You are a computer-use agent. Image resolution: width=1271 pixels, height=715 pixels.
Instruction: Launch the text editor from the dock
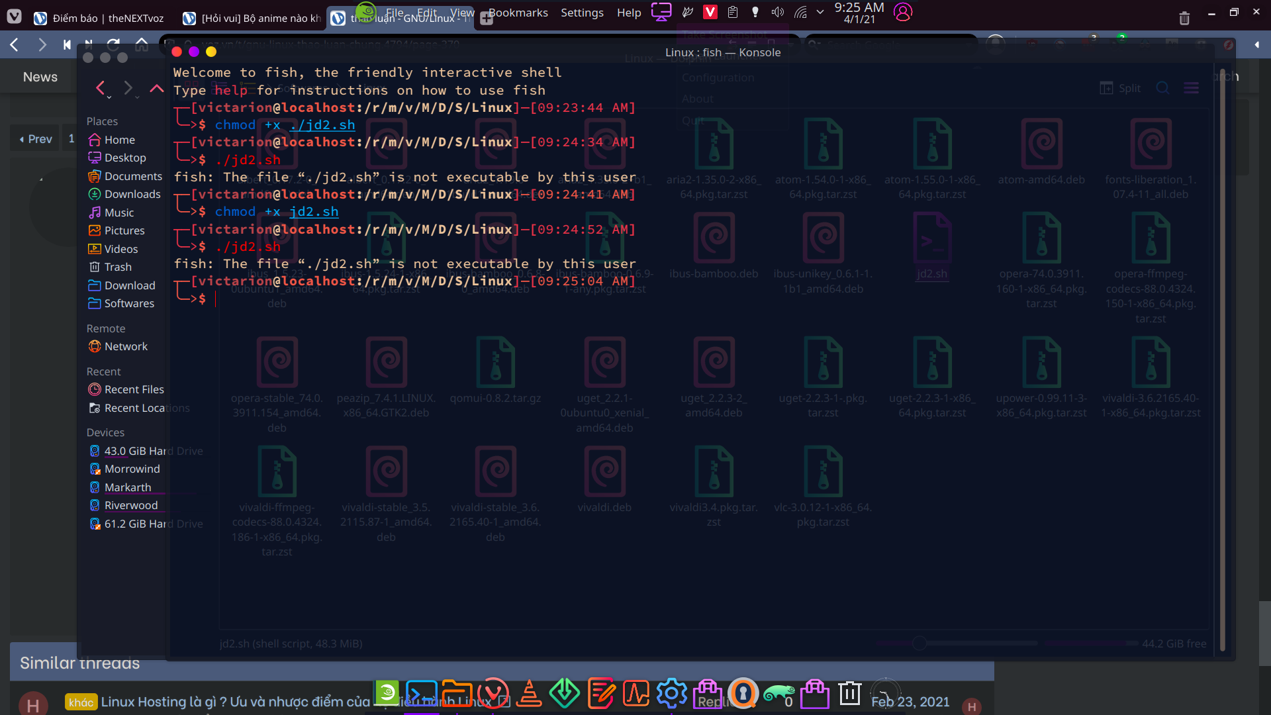coord(600,694)
